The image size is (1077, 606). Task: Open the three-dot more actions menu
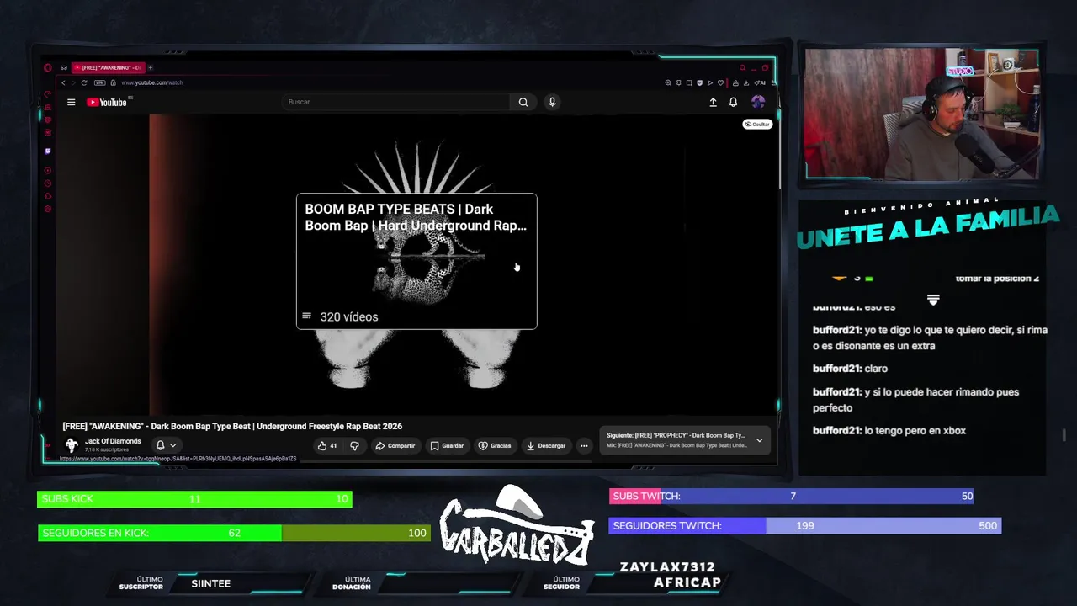[x=584, y=445]
